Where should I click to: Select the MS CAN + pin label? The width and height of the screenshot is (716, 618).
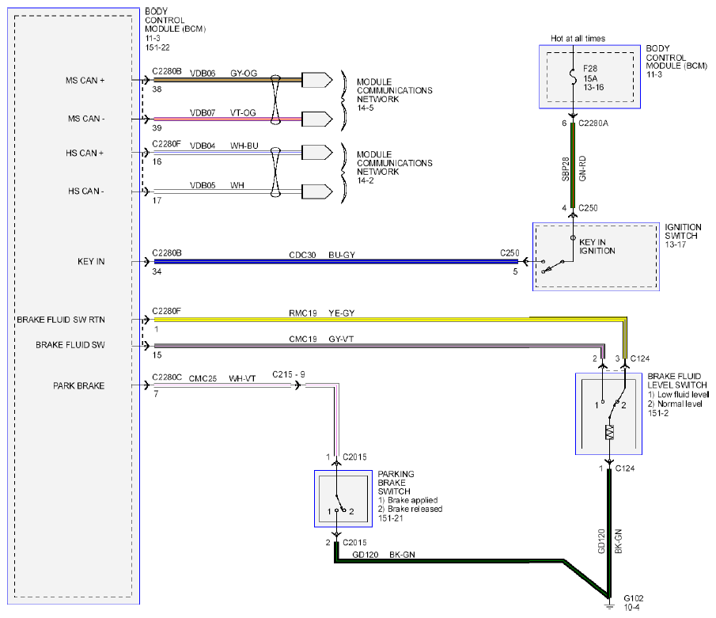click(x=85, y=81)
